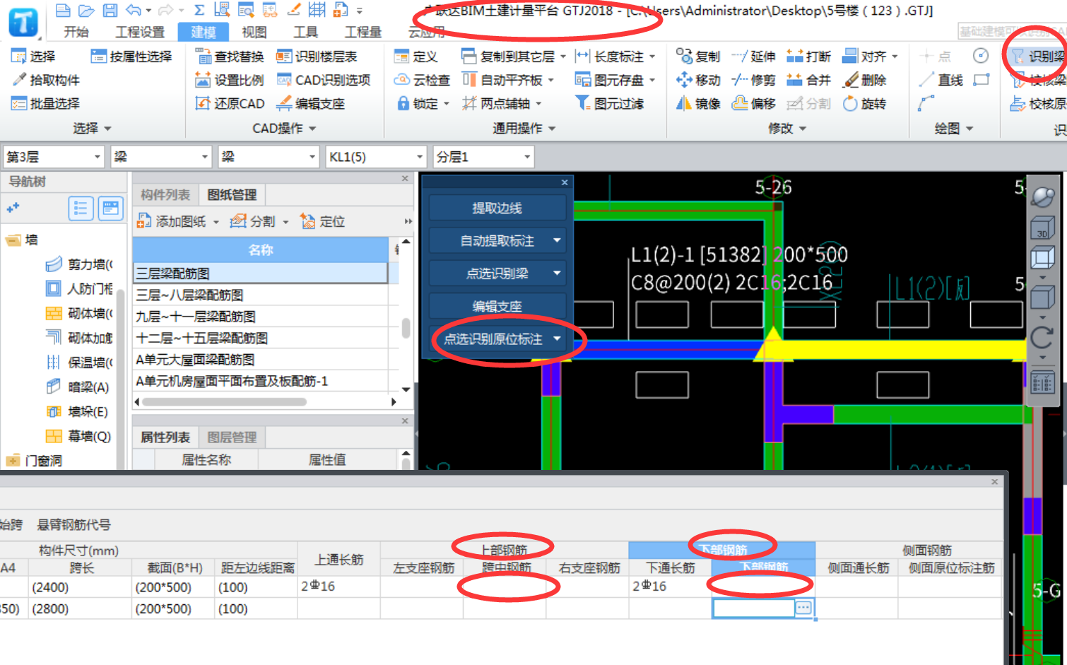Select the 打断 break tool

click(808, 57)
